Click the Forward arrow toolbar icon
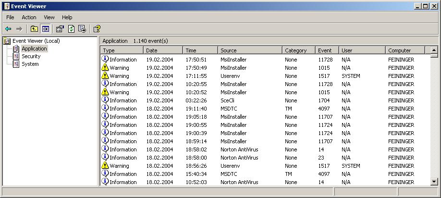Screen dimensions: 441x198 [19, 29]
